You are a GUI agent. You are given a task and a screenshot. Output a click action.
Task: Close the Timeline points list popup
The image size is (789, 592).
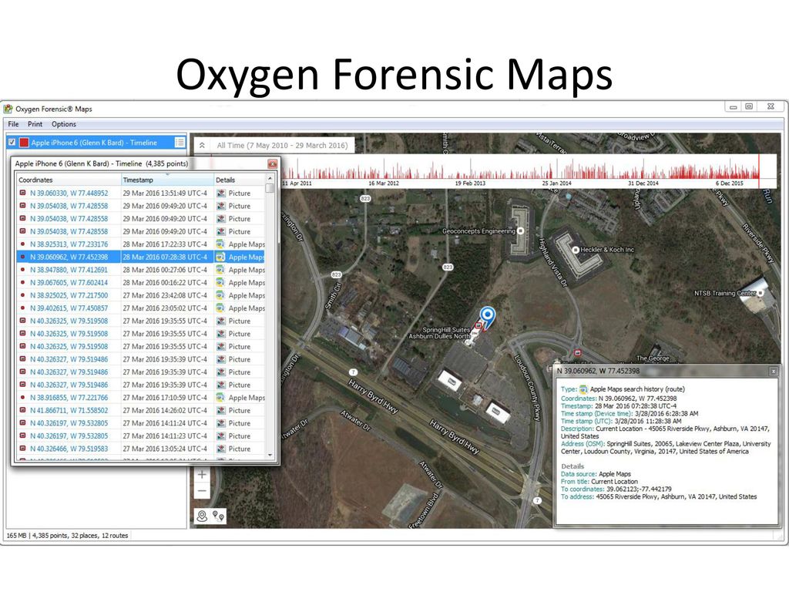pos(272,163)
